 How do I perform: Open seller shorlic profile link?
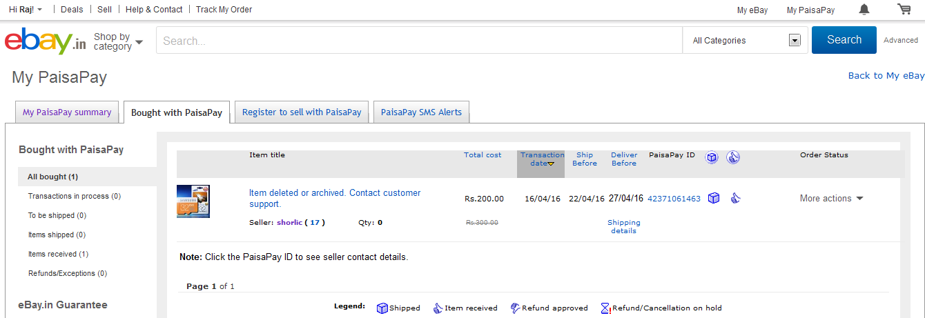289,223
